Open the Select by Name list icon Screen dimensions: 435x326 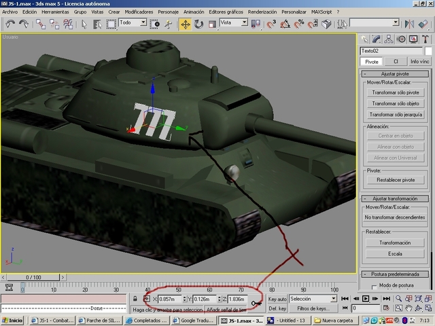tap(97, 24)
